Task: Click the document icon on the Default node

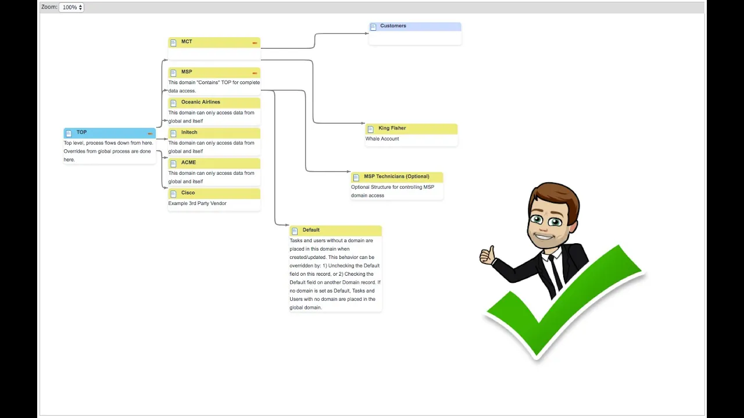Action: (295, 230)
